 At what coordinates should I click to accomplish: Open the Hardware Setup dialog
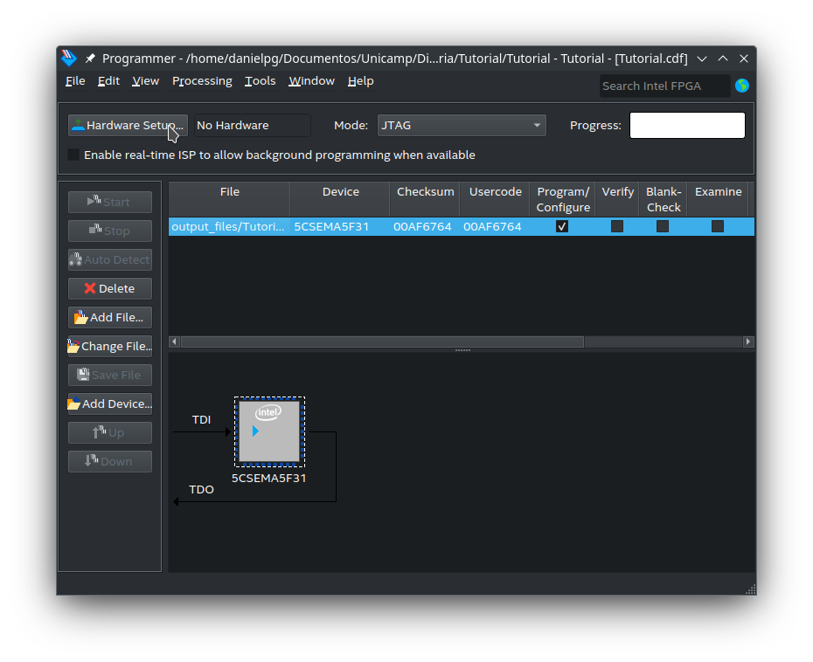click(128, 126)
